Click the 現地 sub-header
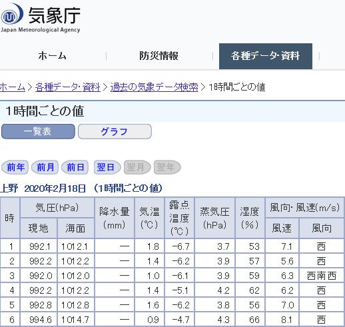 point(39,228)
